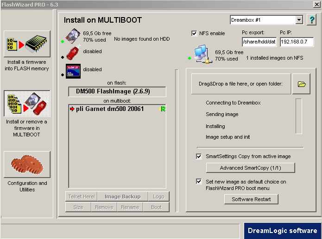This screenshot has height=239, width=322.
Task: Click the Drag&Drop a file here area
Action: click(x=241, y=84)
